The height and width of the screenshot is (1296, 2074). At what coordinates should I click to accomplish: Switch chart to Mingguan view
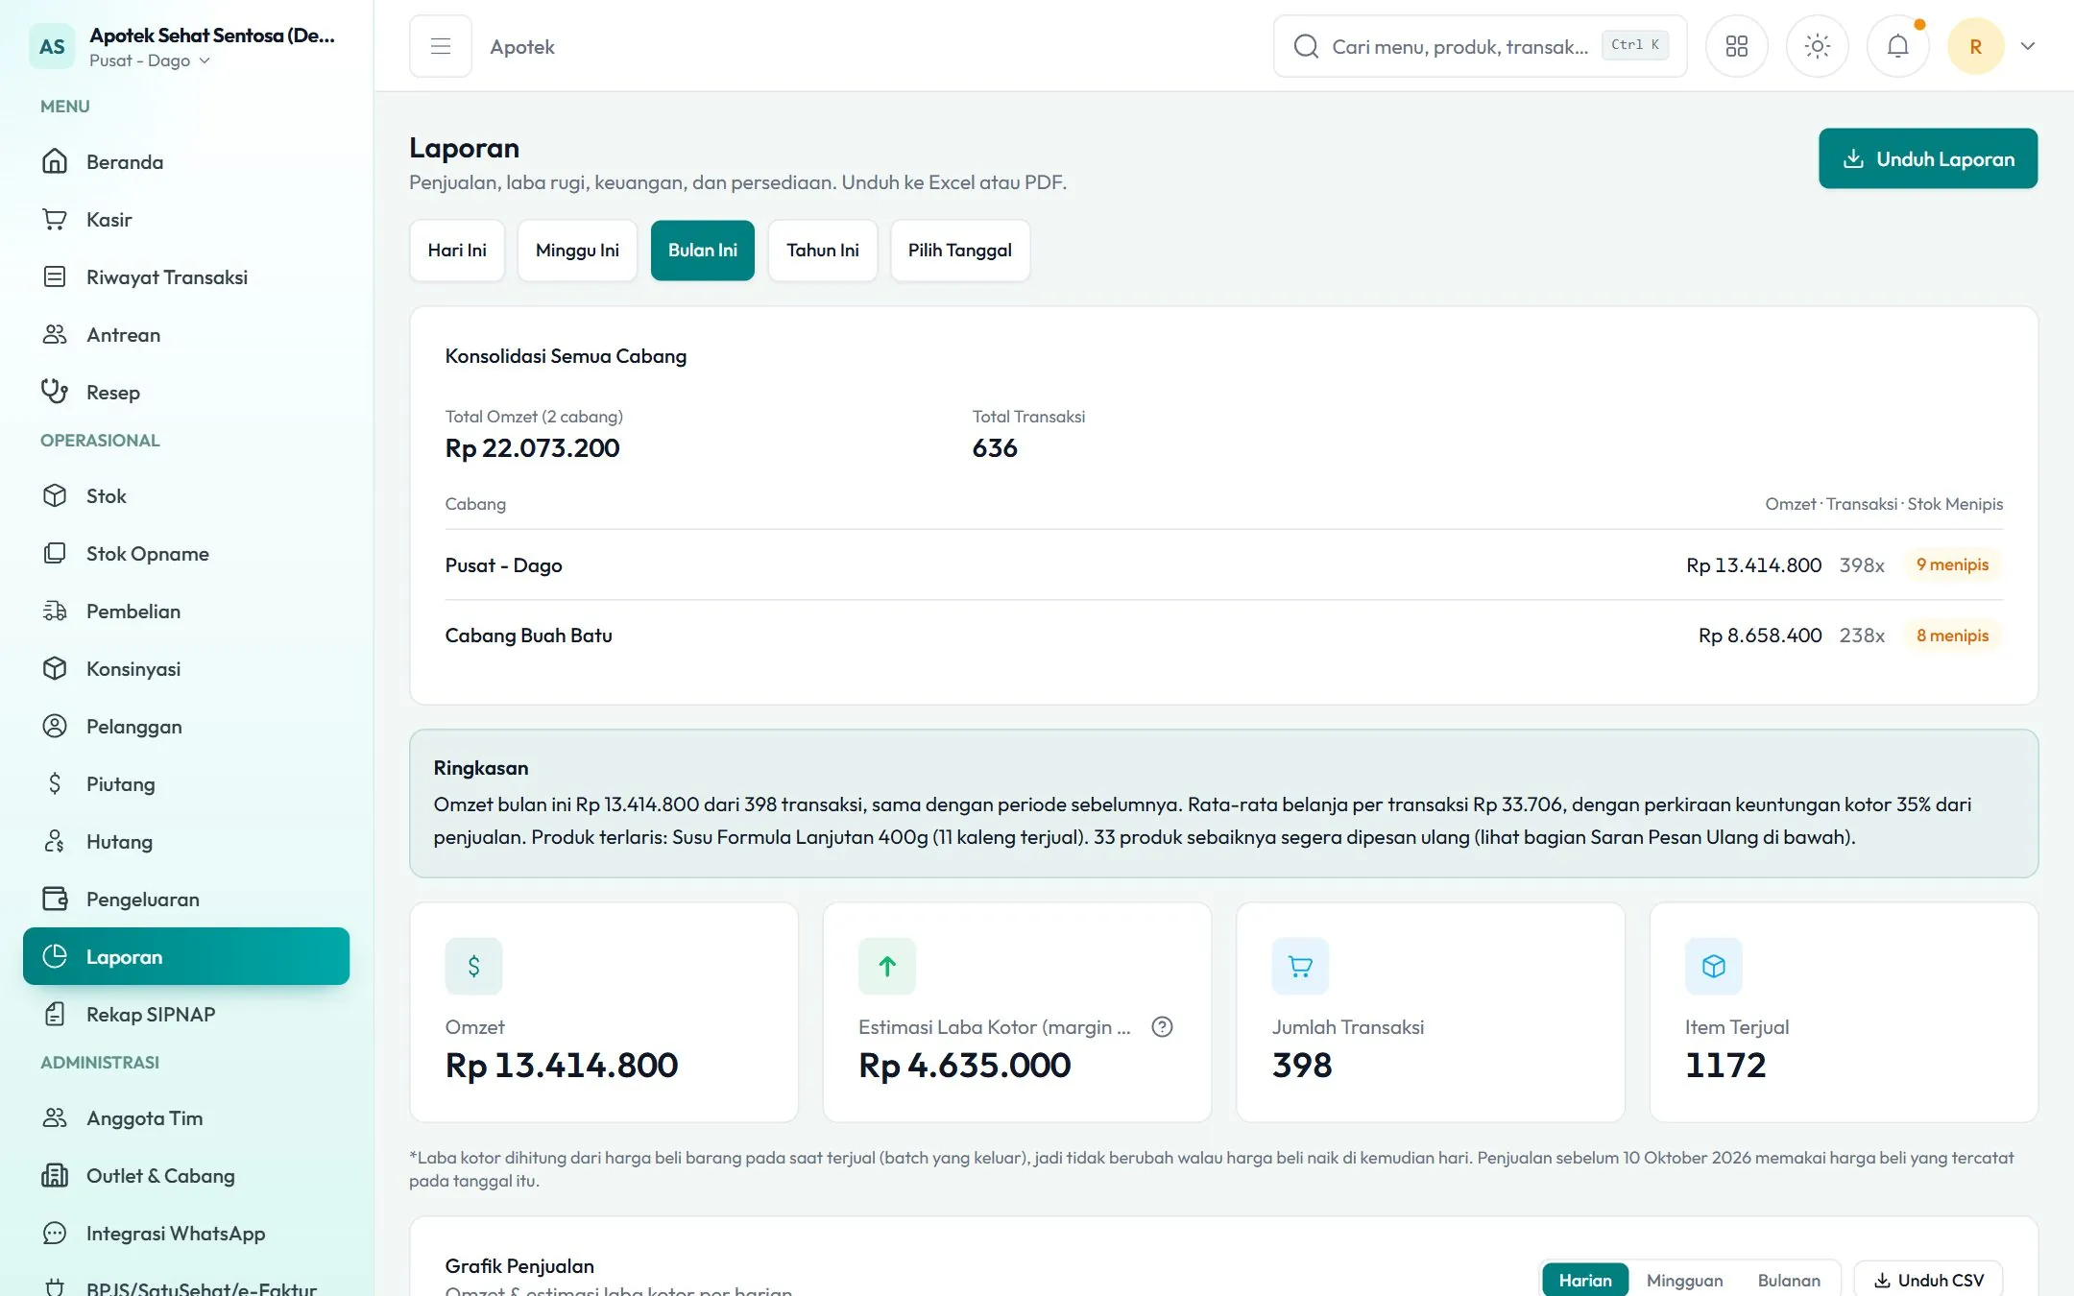pos(1684,1280)
